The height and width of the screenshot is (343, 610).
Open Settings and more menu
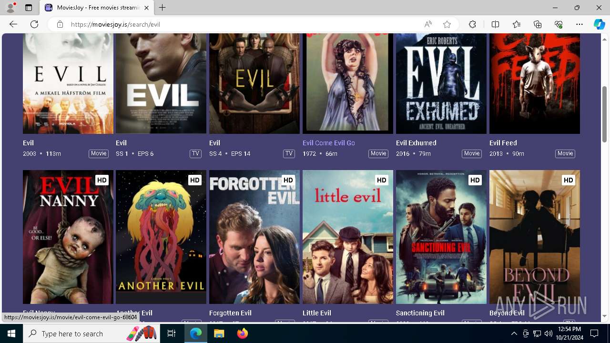pyautogui.click(x=579, y=24)
